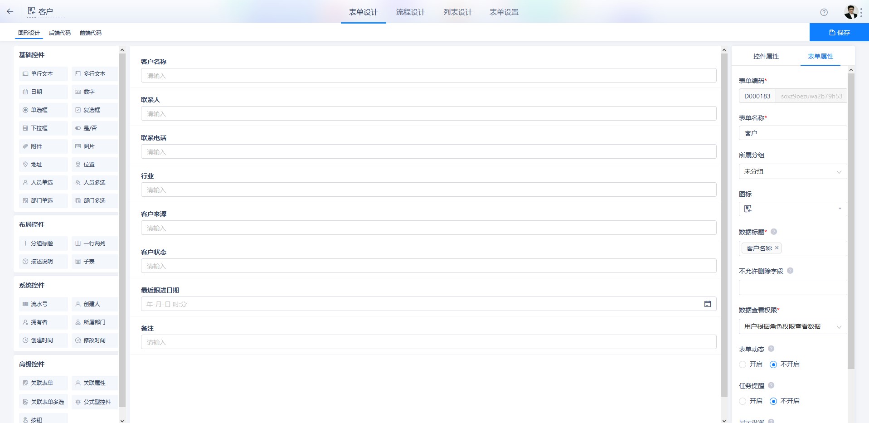
Task: Select 不开启 radio under 任务提醒
Action: coord(773,401)
